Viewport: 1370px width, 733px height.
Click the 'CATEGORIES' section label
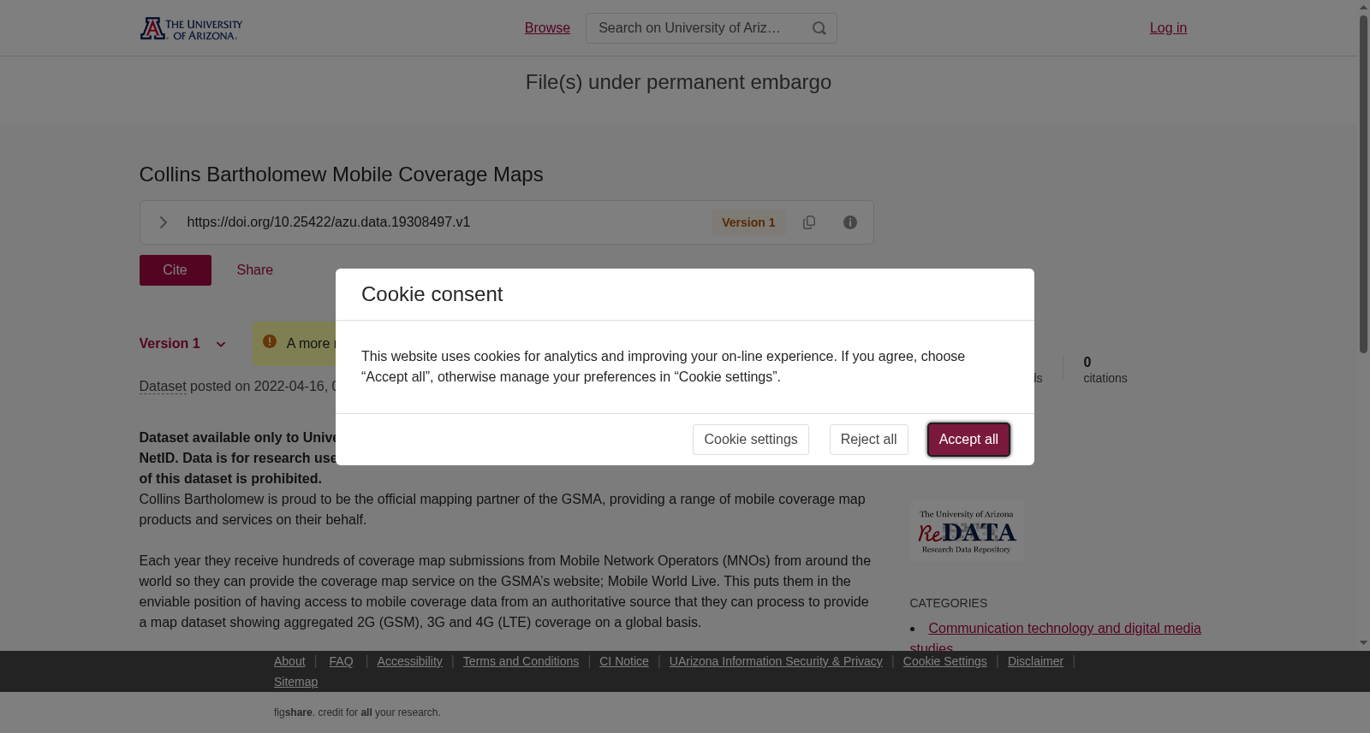click(x=949, y=603)
